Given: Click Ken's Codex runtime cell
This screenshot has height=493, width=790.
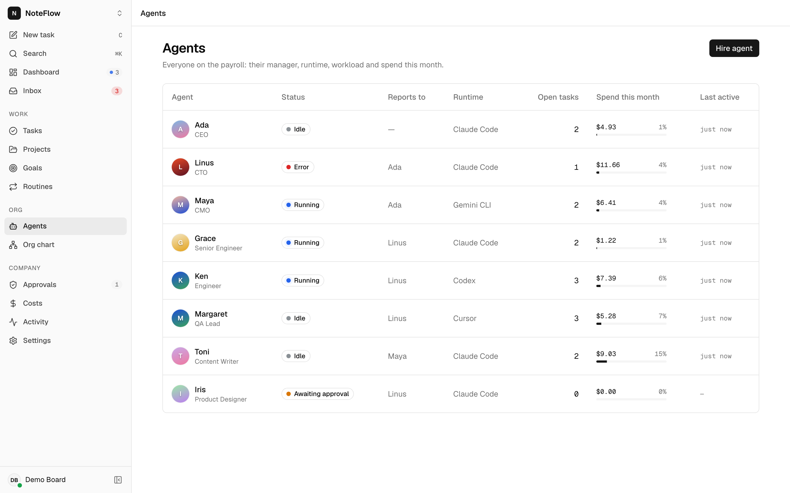Looking at the screenshot, I should 464,280.
